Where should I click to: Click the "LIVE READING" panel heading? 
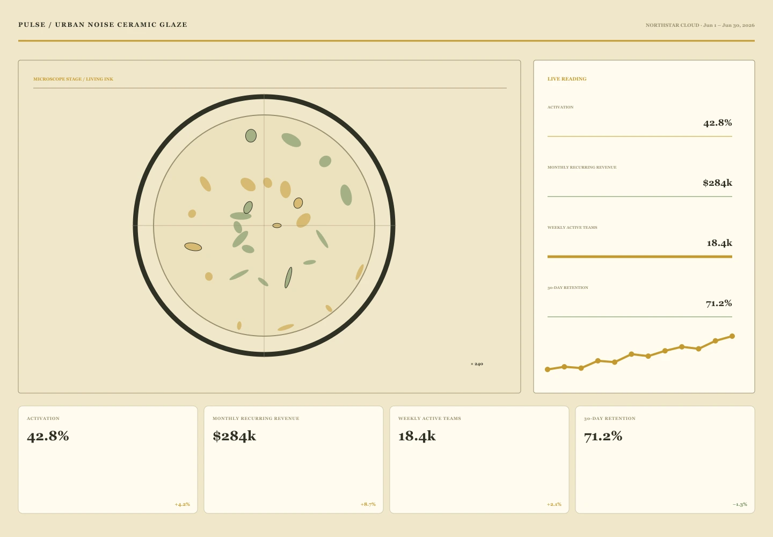point(567,79)
